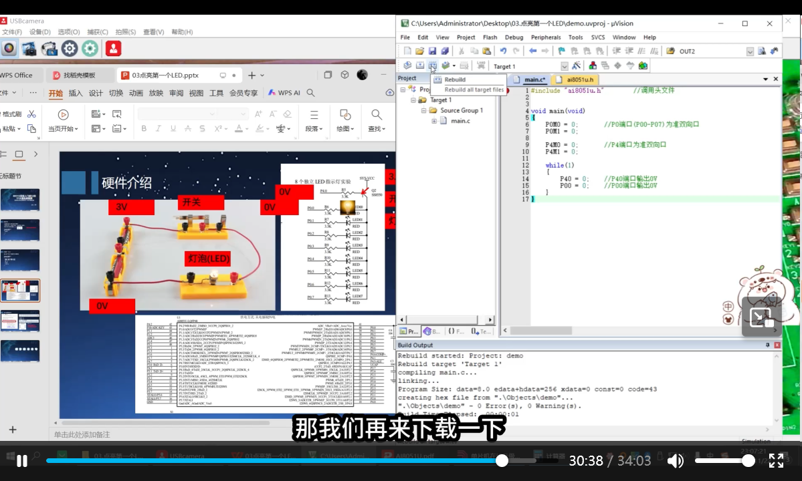Screen dimensions: 802x481
Task: Open a file via uVision folder icon
Action: click(x=419, y=51)
